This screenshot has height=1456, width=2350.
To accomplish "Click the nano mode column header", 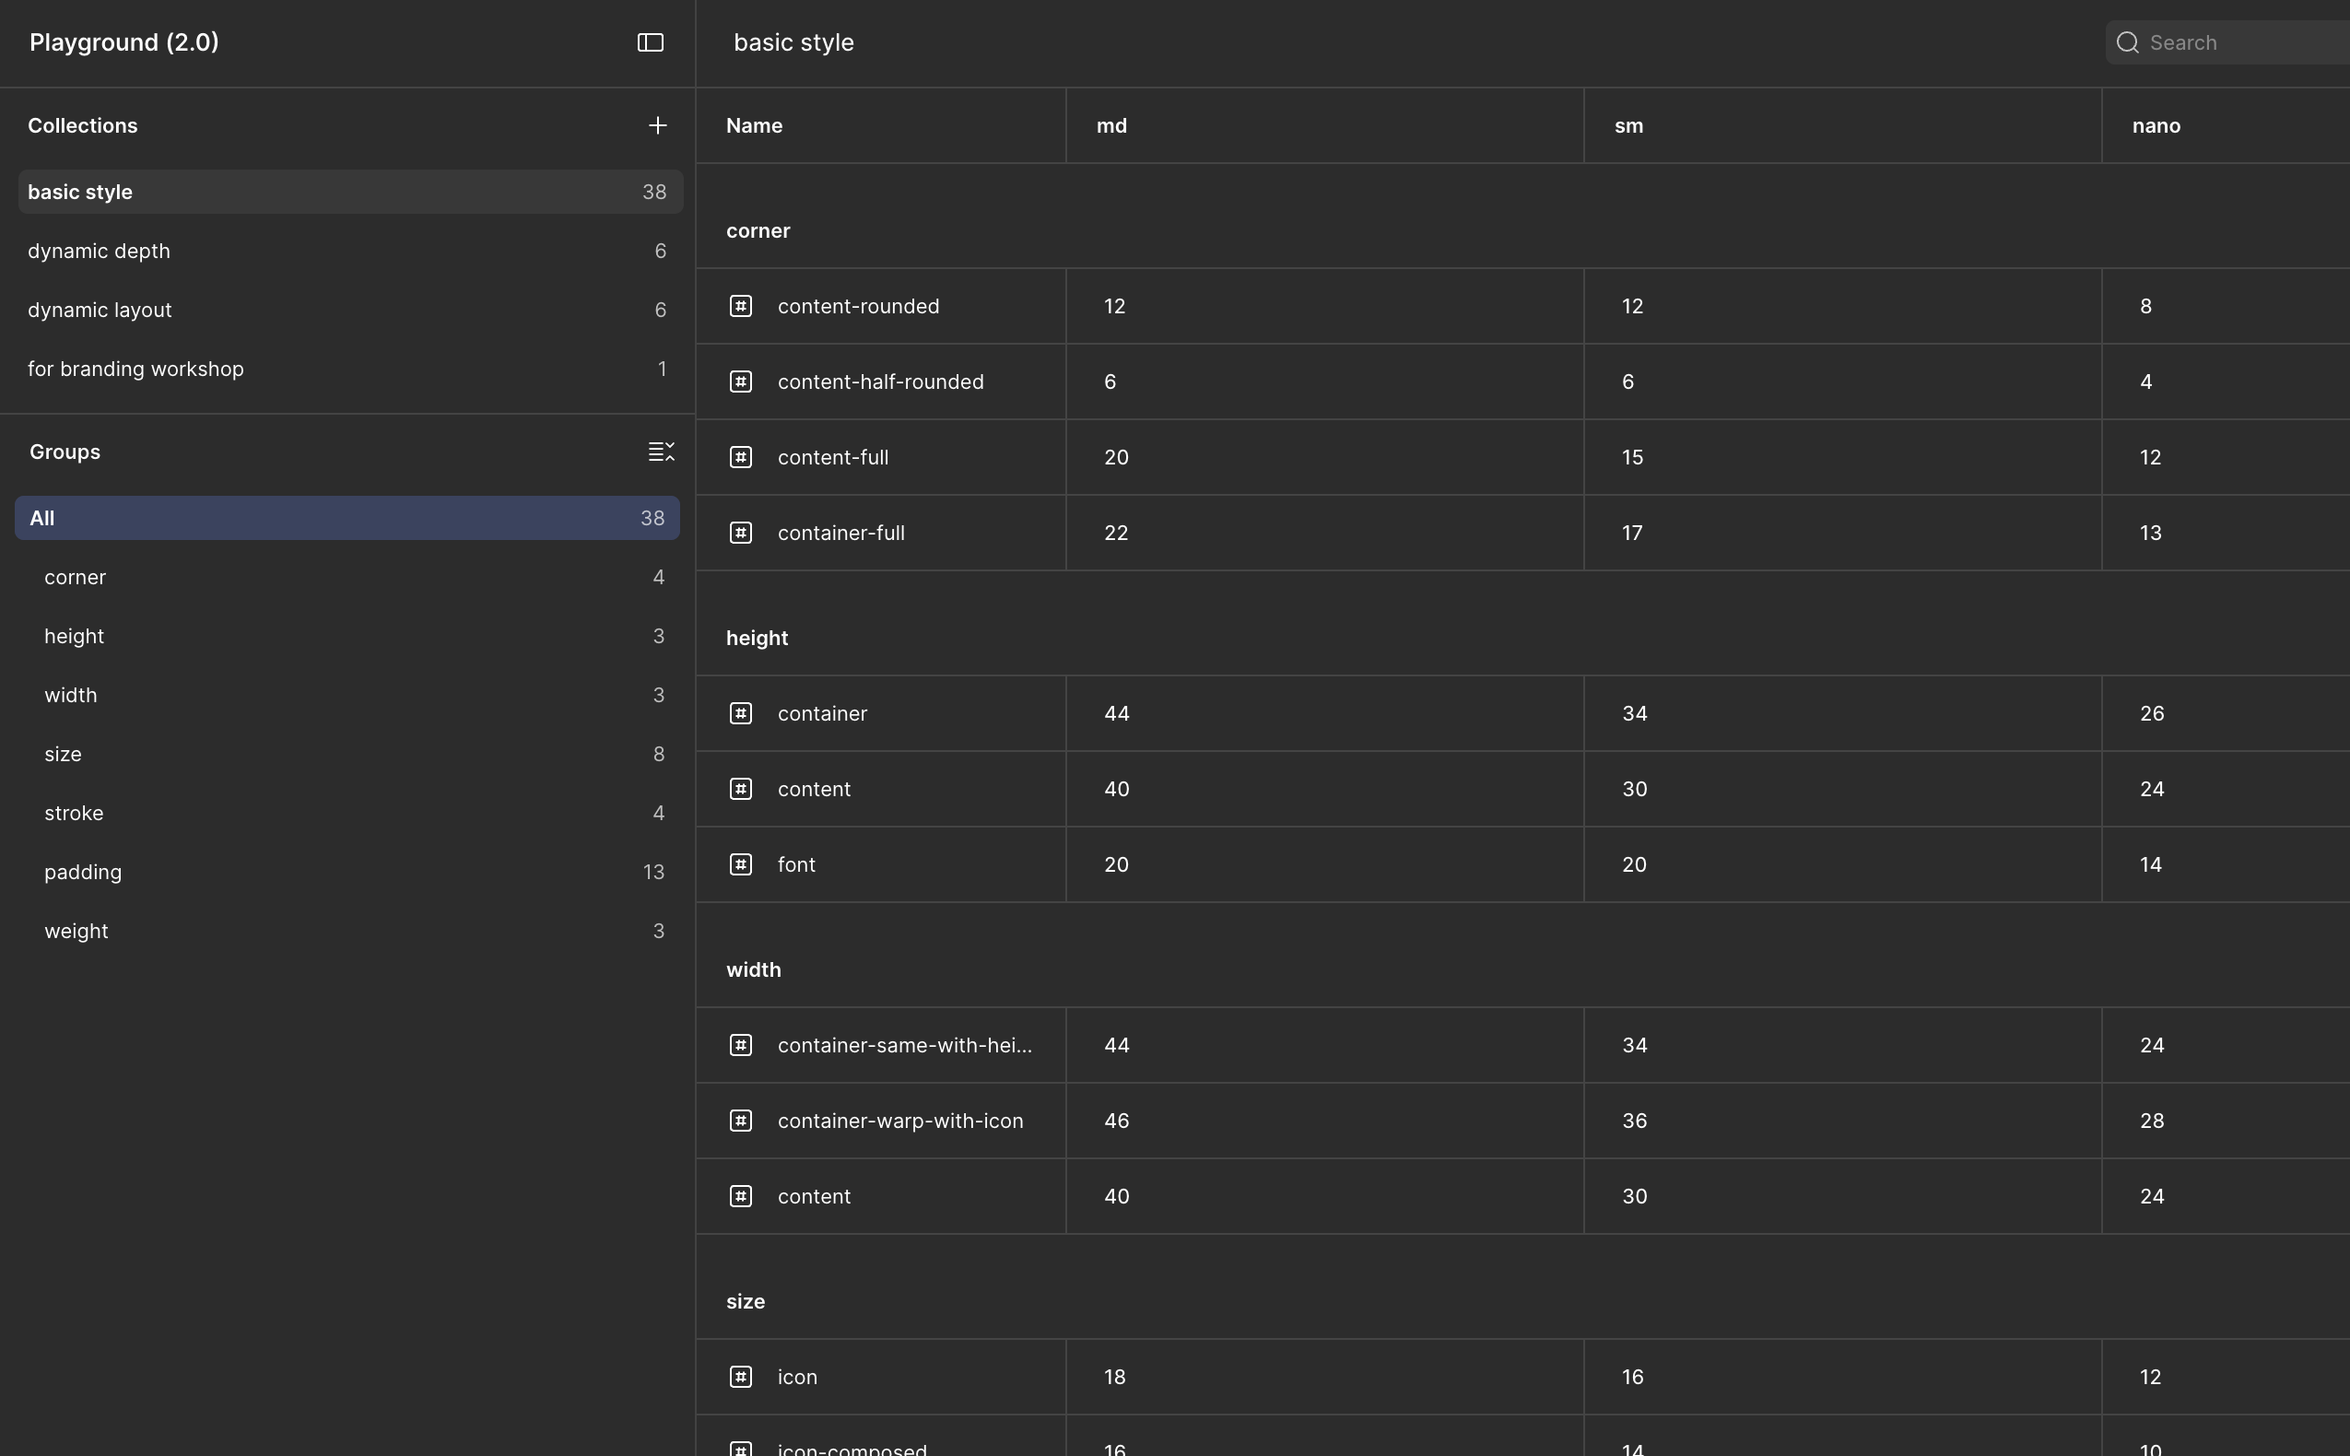I will pos(2226,125).
